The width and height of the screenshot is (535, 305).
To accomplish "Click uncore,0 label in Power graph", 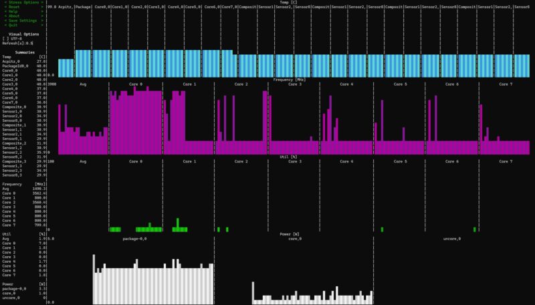I will [x=452, y=239].
